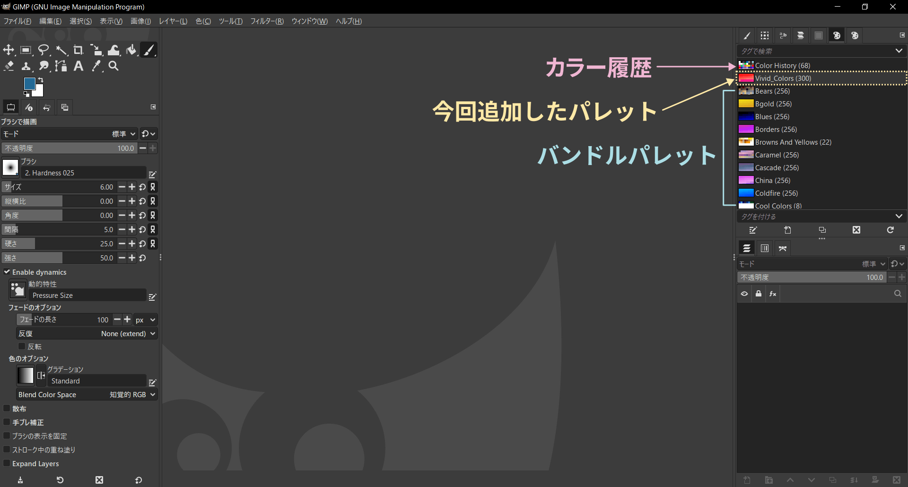Switch to the Undo History tab
Screen dimensions: 908x487
(x=47, y=107)
